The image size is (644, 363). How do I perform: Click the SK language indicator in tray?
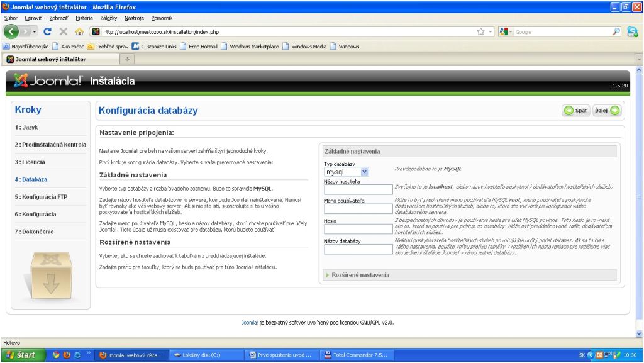(x=582, y=355)
